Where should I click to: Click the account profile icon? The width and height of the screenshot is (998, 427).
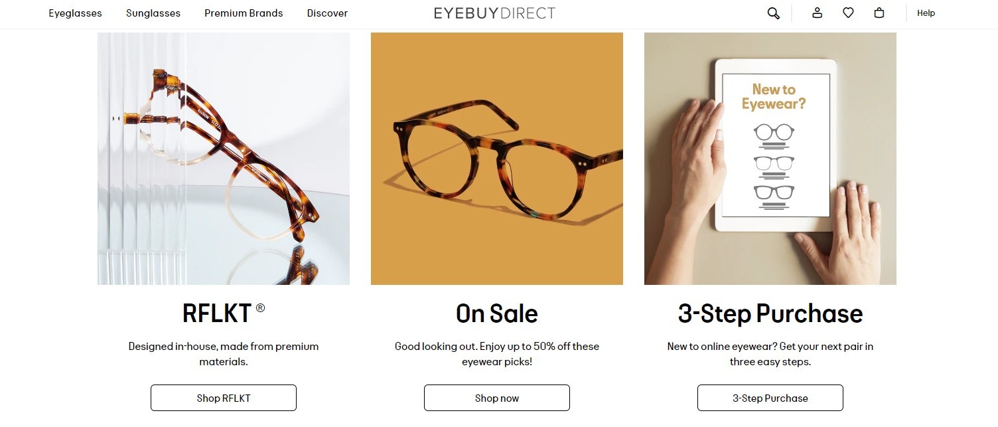(817, 13)
